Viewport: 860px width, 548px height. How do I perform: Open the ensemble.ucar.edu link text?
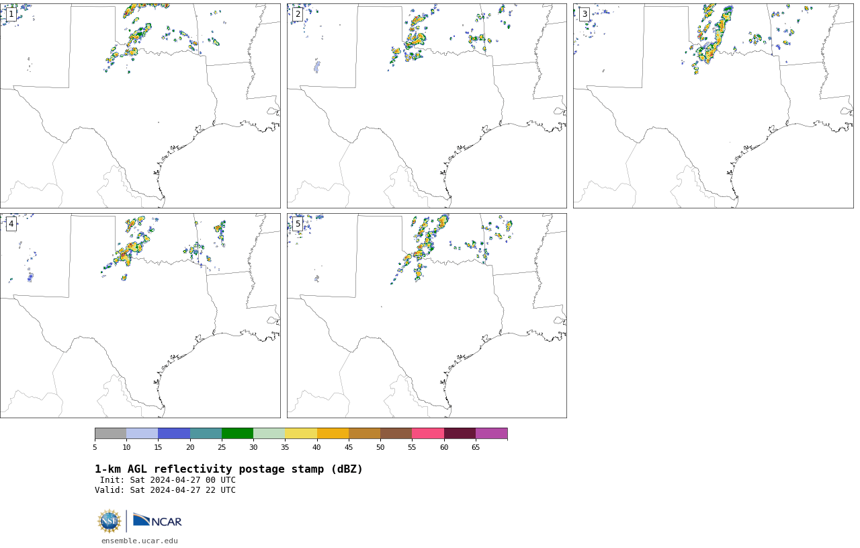pos(140,541)
